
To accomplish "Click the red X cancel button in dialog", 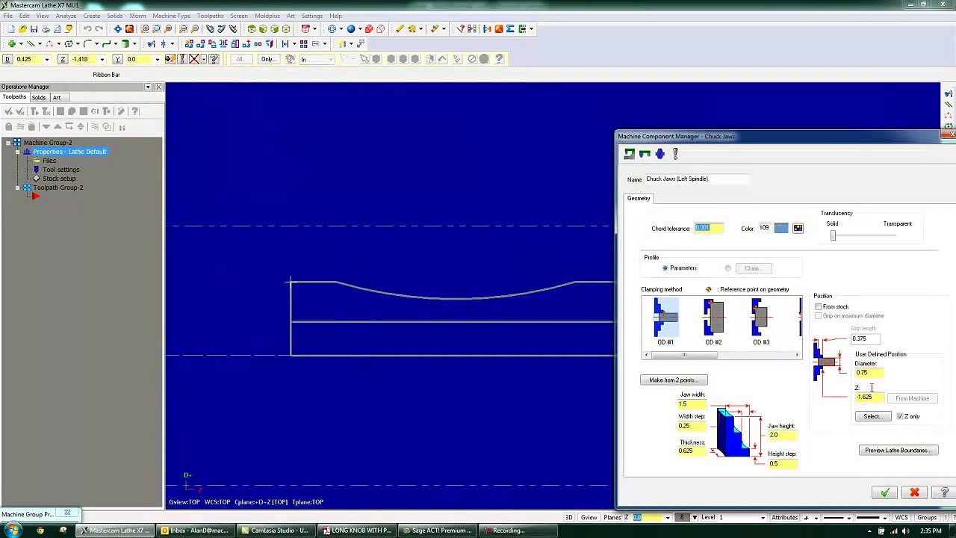I will coord(914,492).
